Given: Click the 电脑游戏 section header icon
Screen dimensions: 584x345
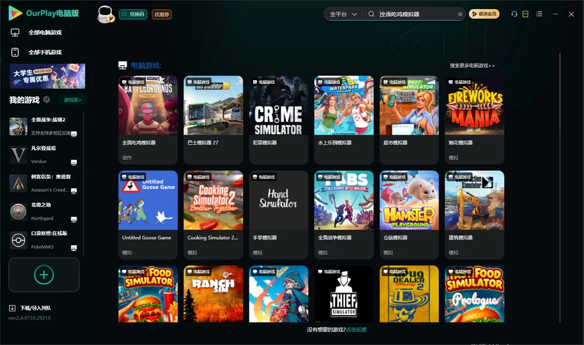Looking at the screenshot, I should click(123, 66).
